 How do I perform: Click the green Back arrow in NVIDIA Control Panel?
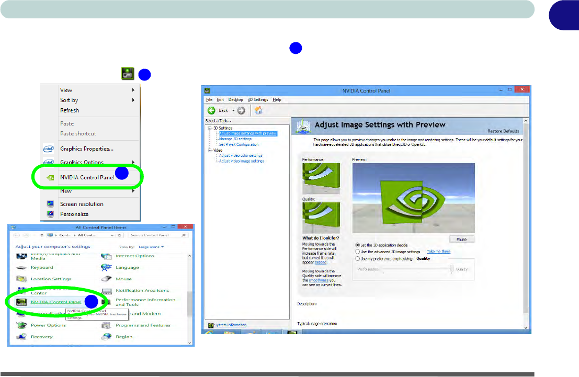point(211,110)
